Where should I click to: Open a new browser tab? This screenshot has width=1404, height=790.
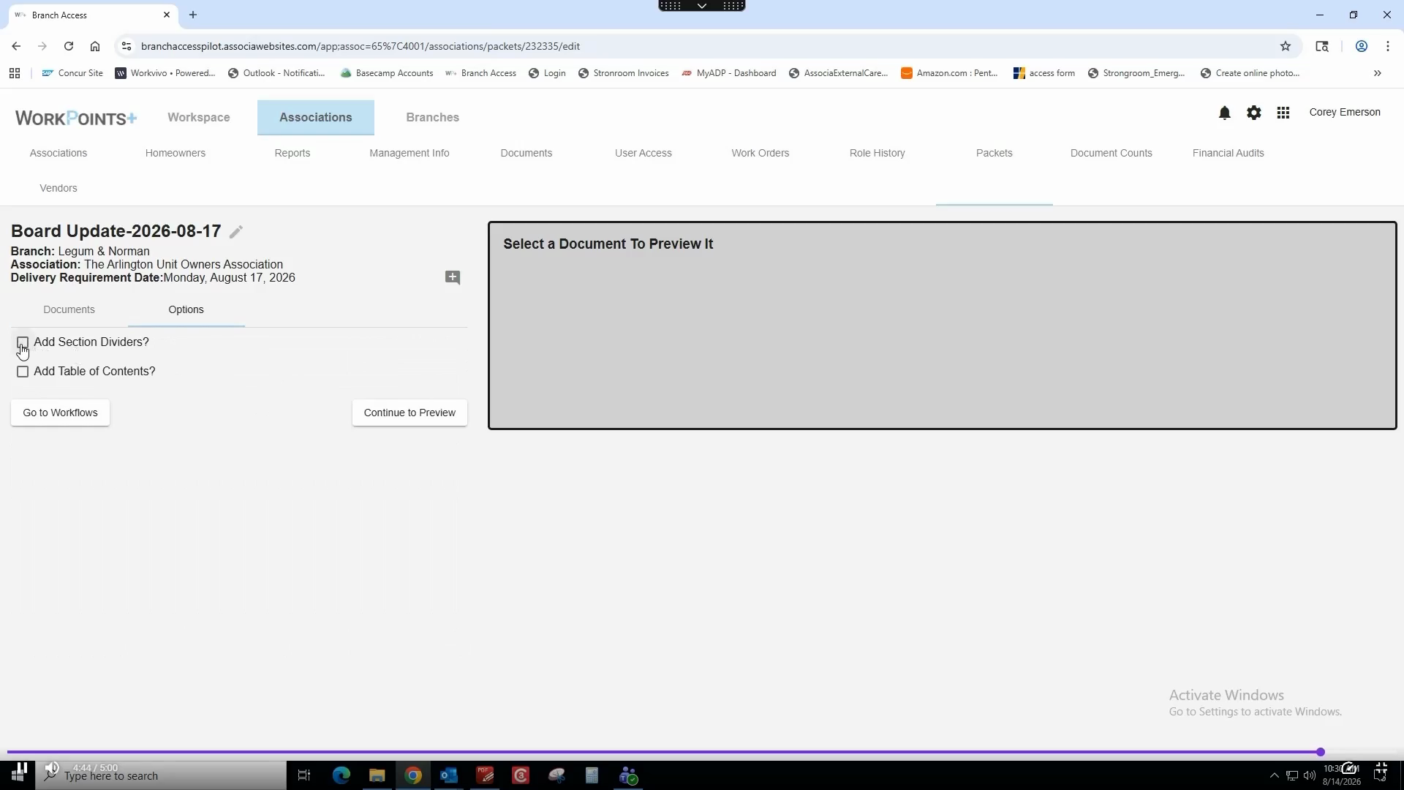click(193, 15)
